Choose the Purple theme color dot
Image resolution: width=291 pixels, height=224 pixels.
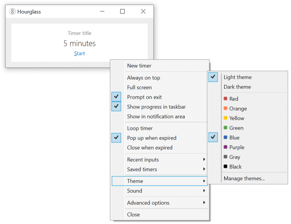[226, 147]
